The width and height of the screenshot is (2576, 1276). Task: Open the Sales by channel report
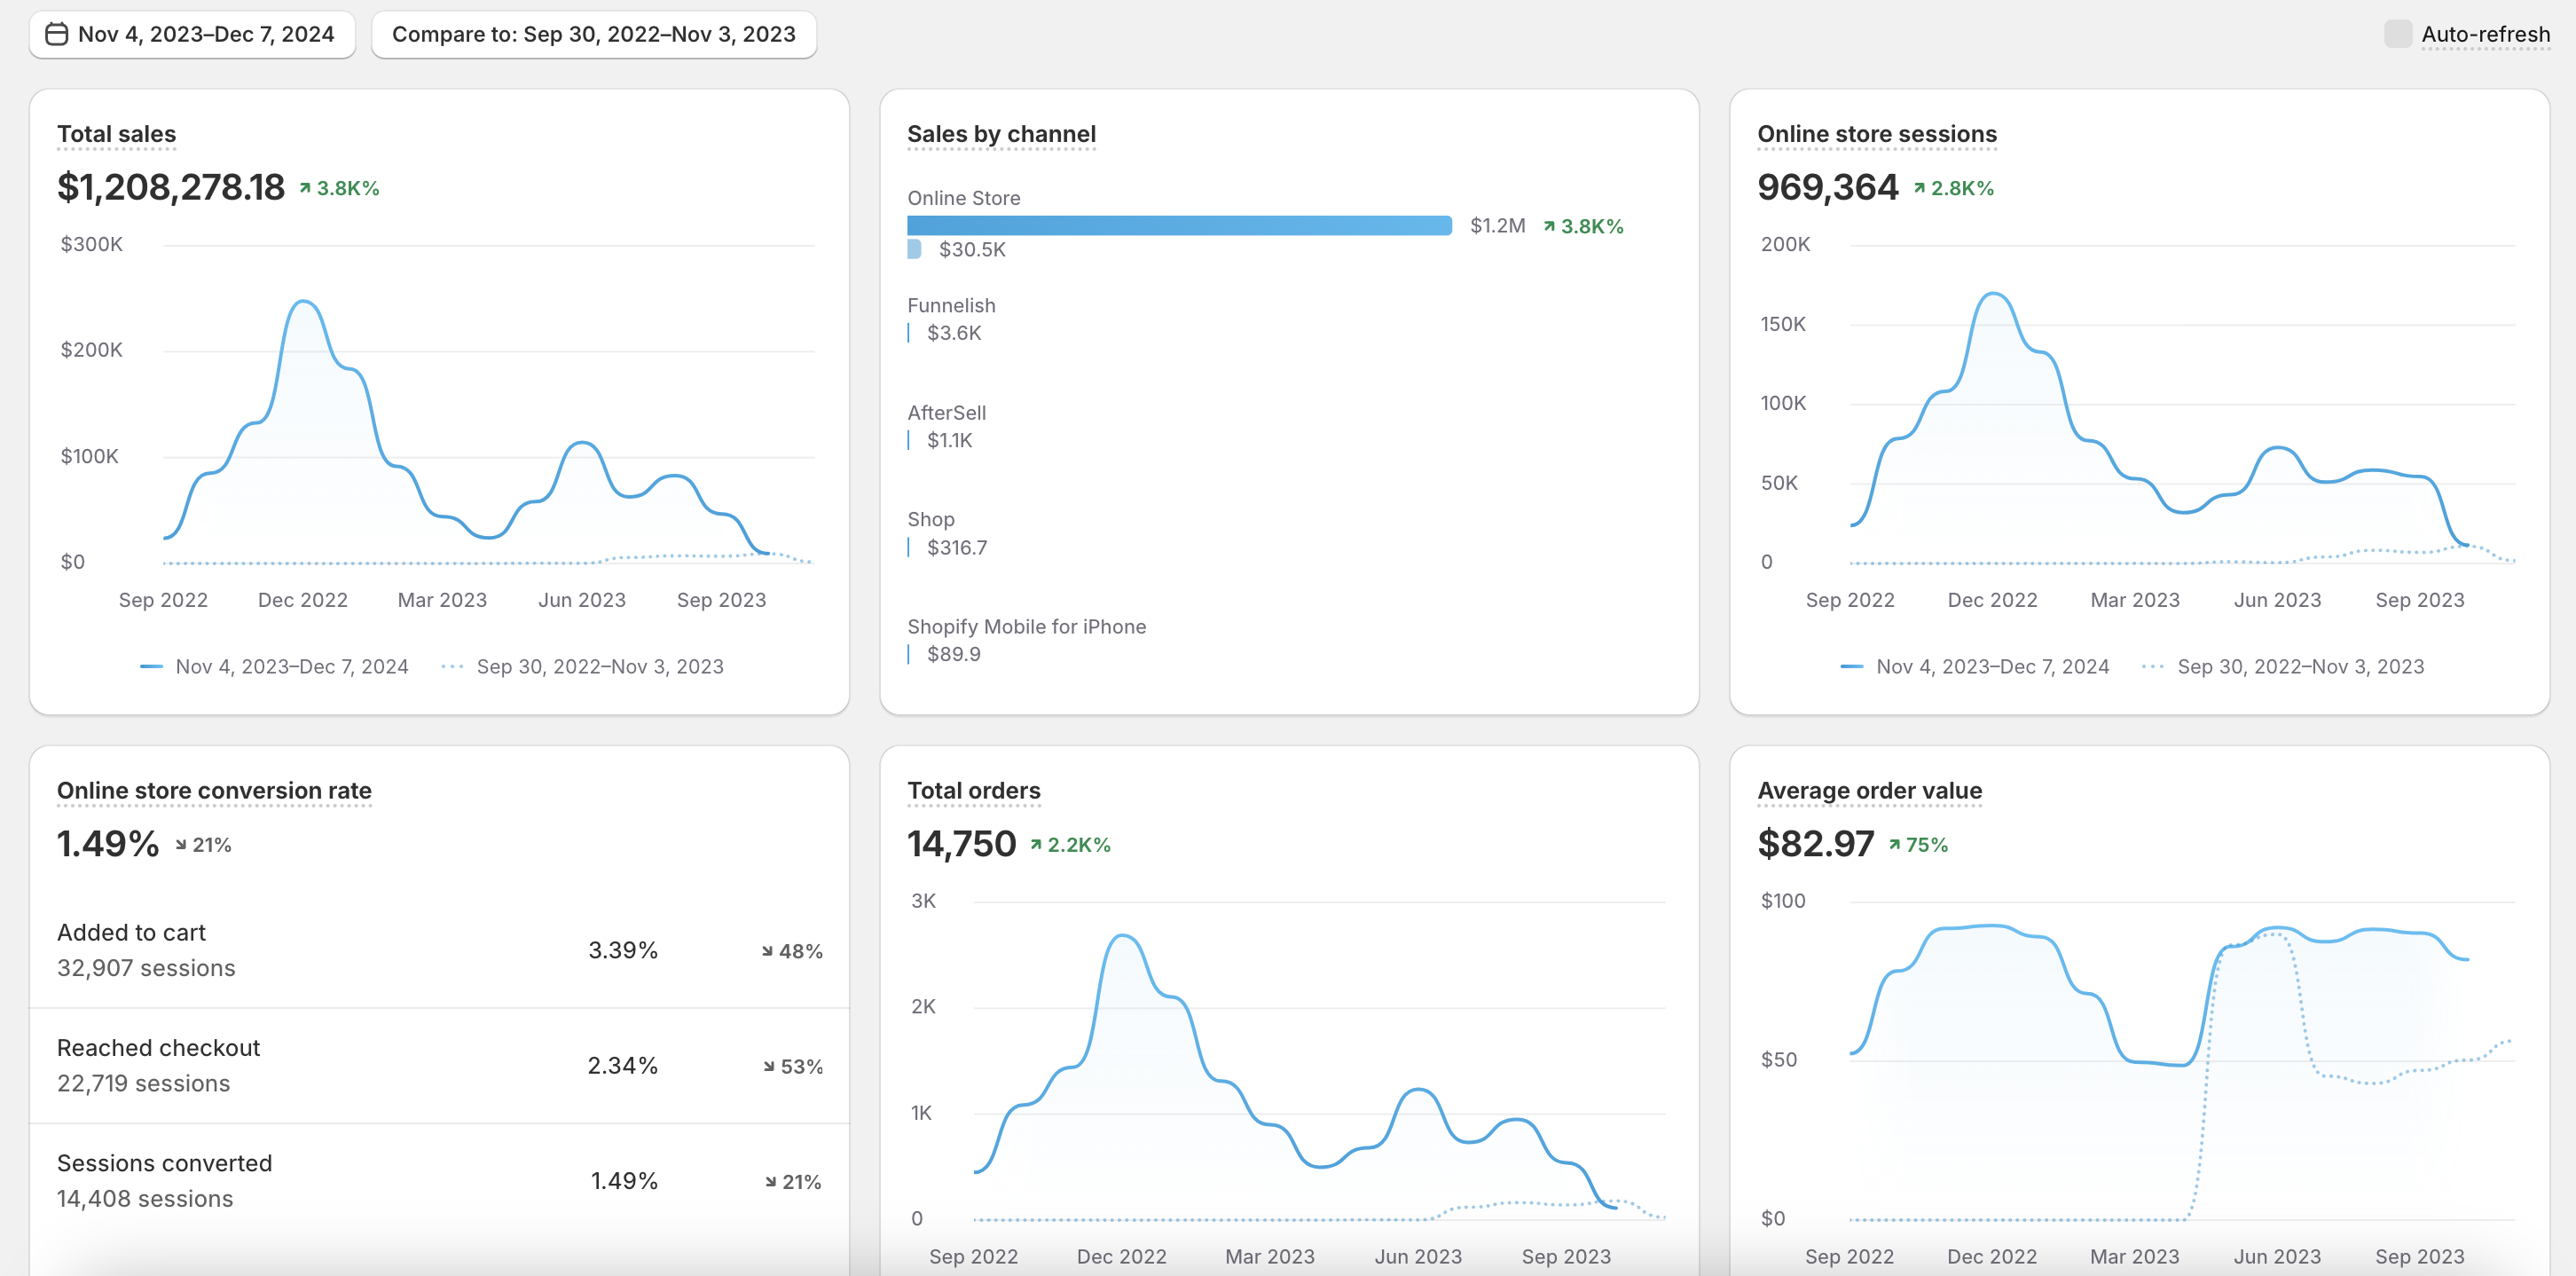tap(1001, 134)
